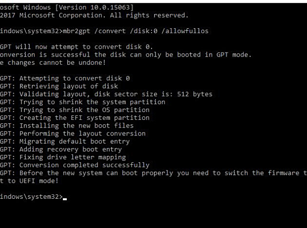
Task: Click the /allowfullos switch in the command
Action: (186, 31)
